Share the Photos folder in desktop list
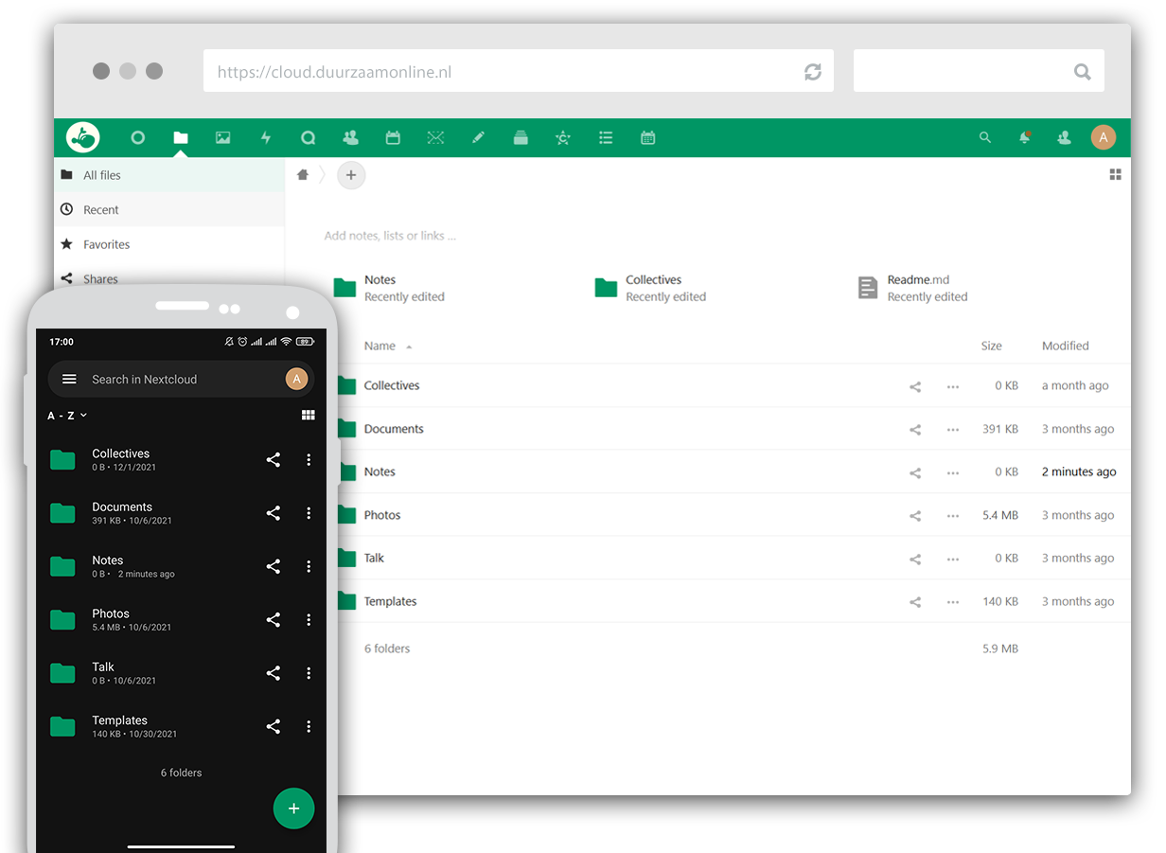 coord(915,516)
